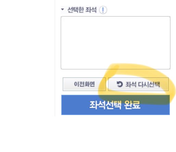Reset seat choices via 좌석 다시선택
This screenshot has width=176, height=152.
pos(138,84)
